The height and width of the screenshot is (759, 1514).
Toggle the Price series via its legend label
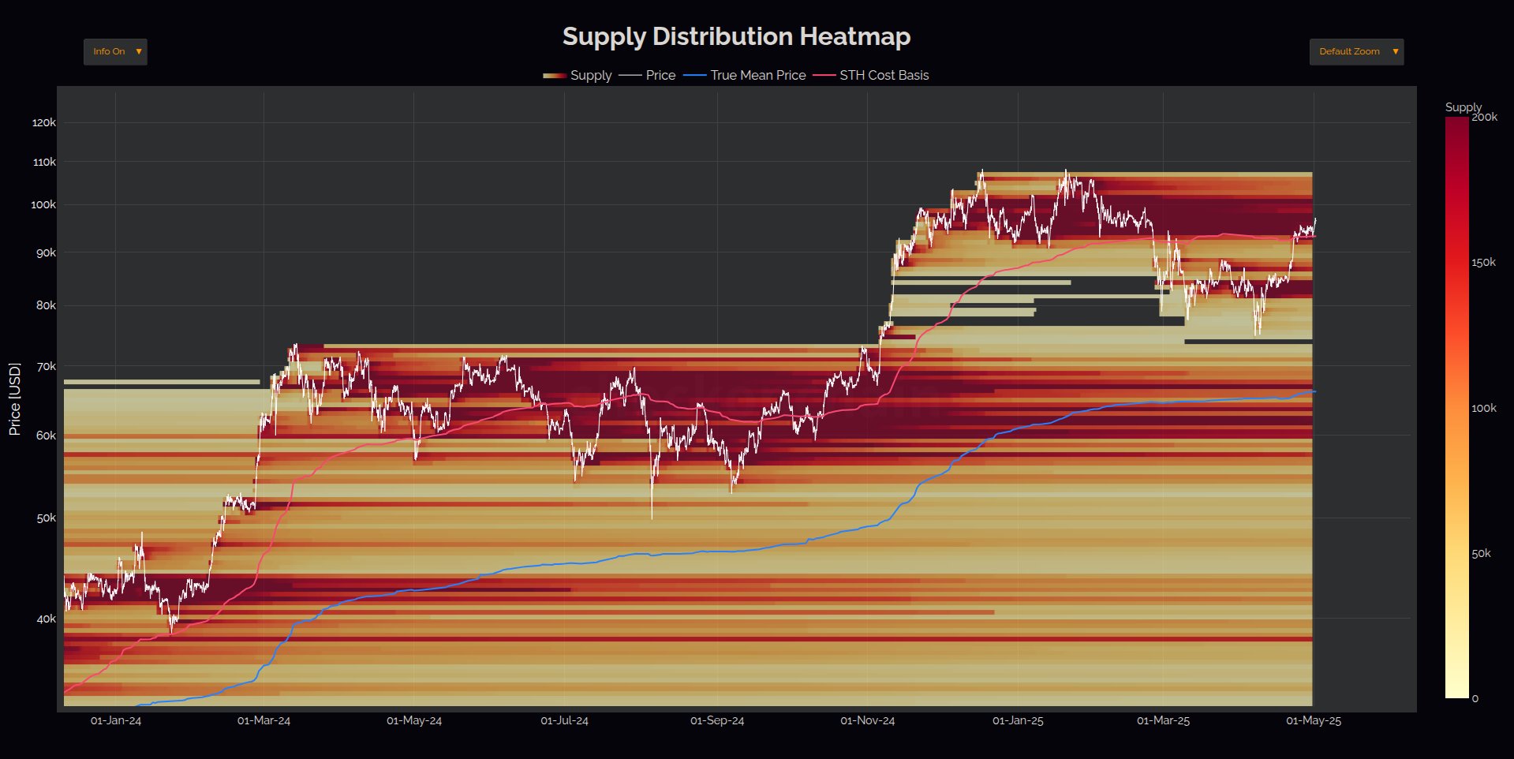[x=660, y=76]
